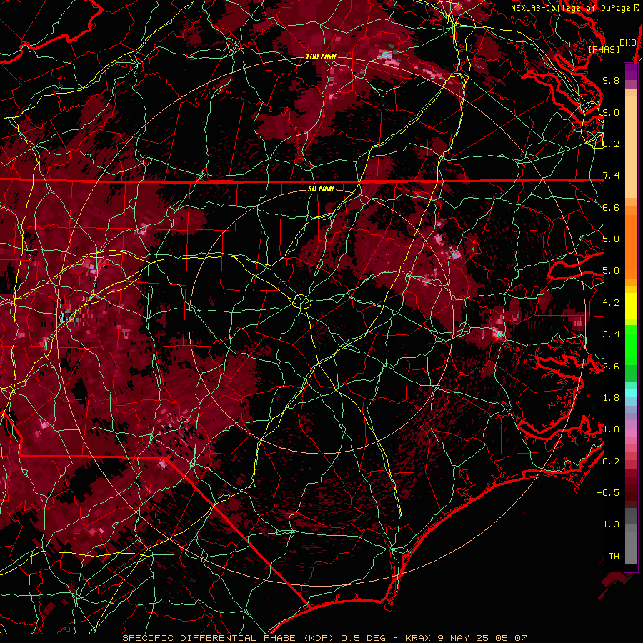Click the bright green segment of the color bar
Viewport: 643px width, 643px height.
[x=631, y=345]
